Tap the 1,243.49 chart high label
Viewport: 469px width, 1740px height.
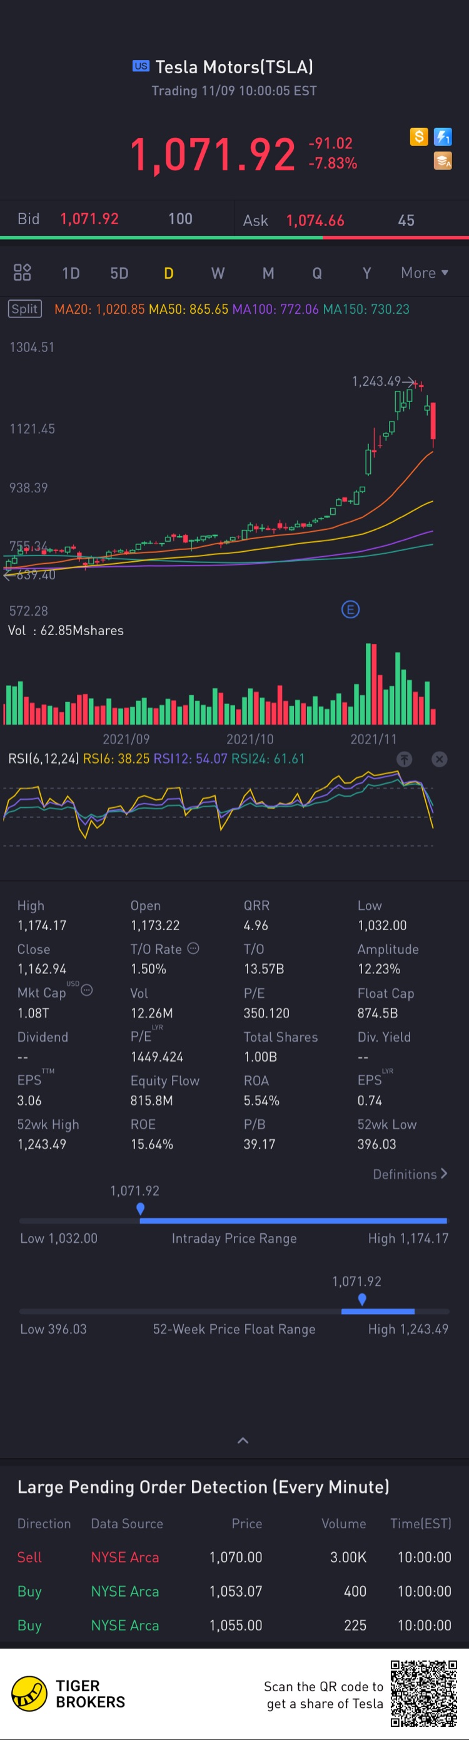point(376,381)
